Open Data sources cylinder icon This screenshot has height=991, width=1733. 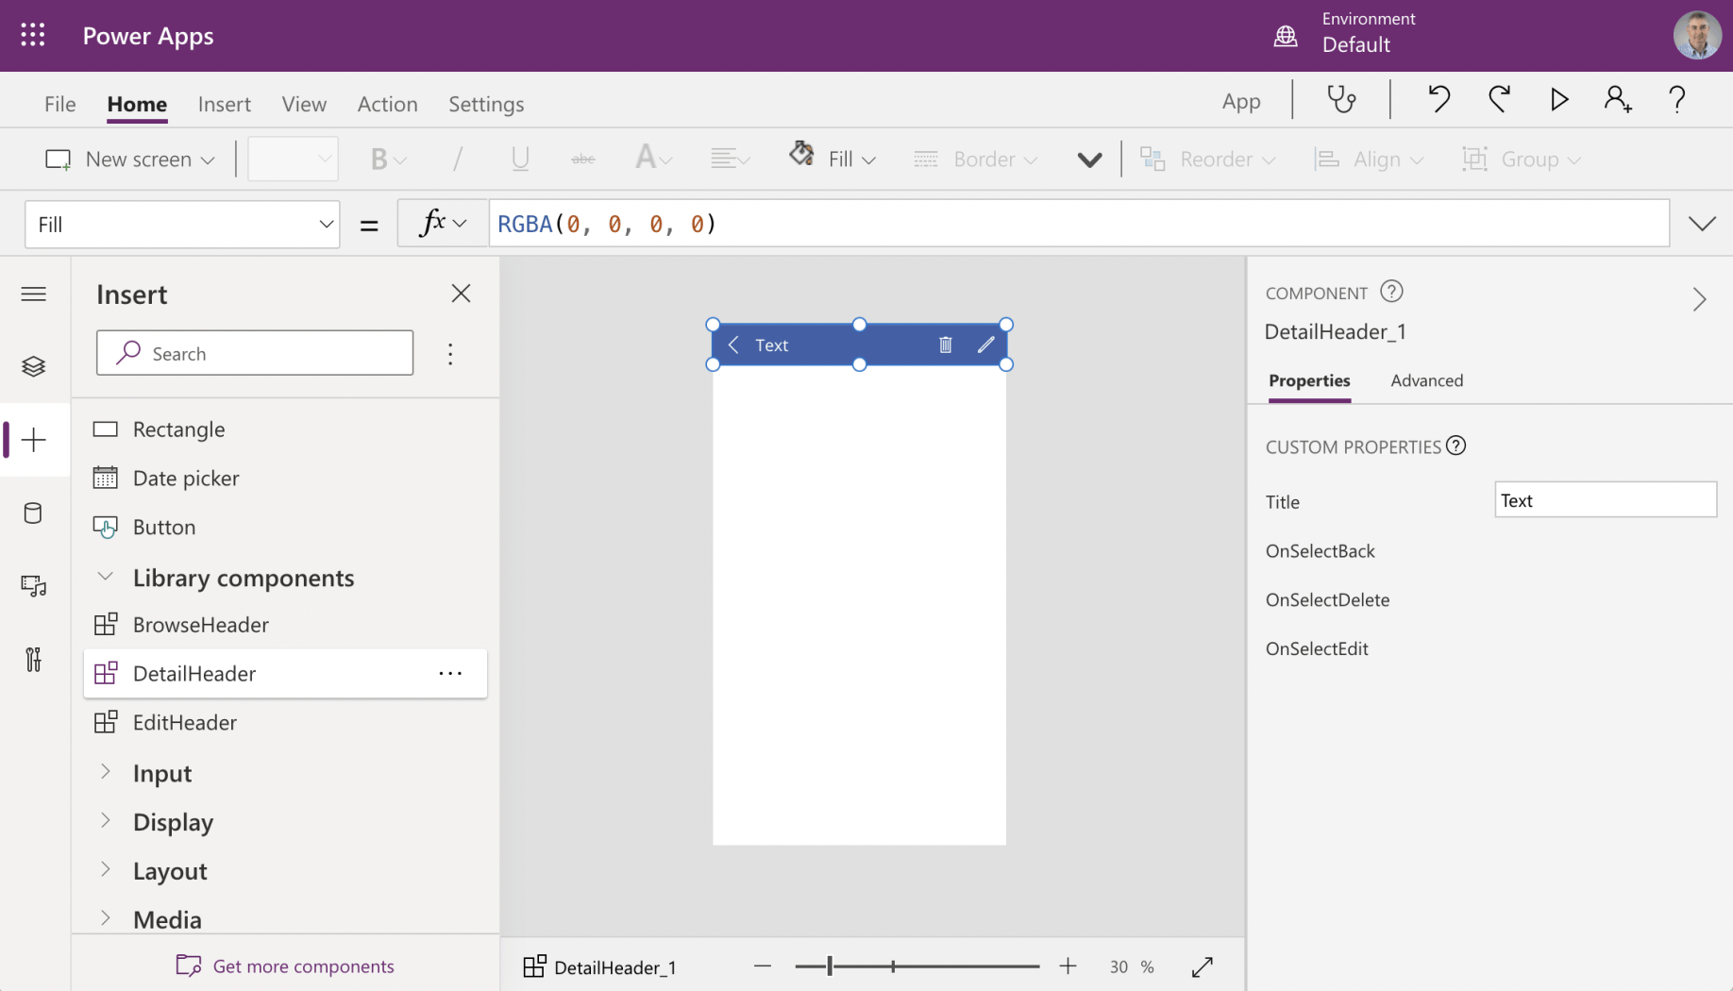[x=34, y=513]
